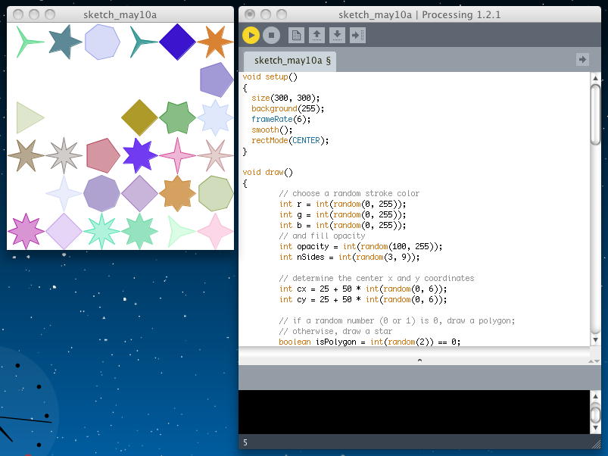This screenshot has height=456, width=608.
Task: Click the editor scrollbar down arrow
Action: click(596, 339)
